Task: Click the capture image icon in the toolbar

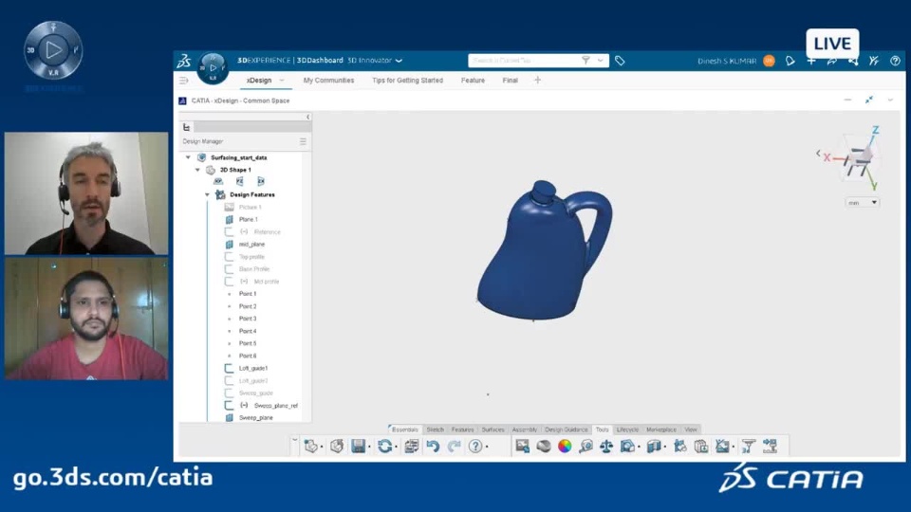Action: (x=522, y=446)
